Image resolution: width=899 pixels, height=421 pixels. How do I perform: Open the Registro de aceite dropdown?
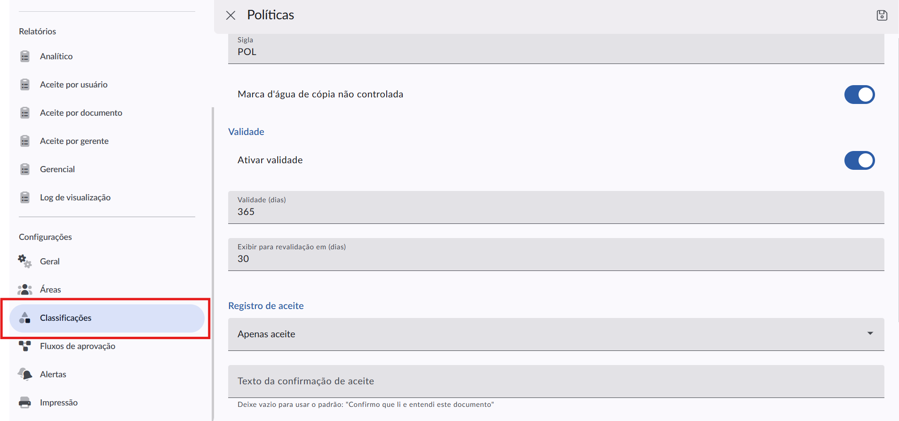click(556, 334)
